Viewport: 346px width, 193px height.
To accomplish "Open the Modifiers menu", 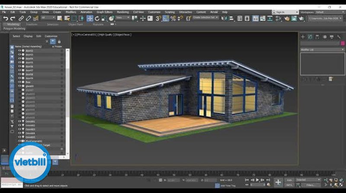I will pyautogui.click(x=71, y=12).
